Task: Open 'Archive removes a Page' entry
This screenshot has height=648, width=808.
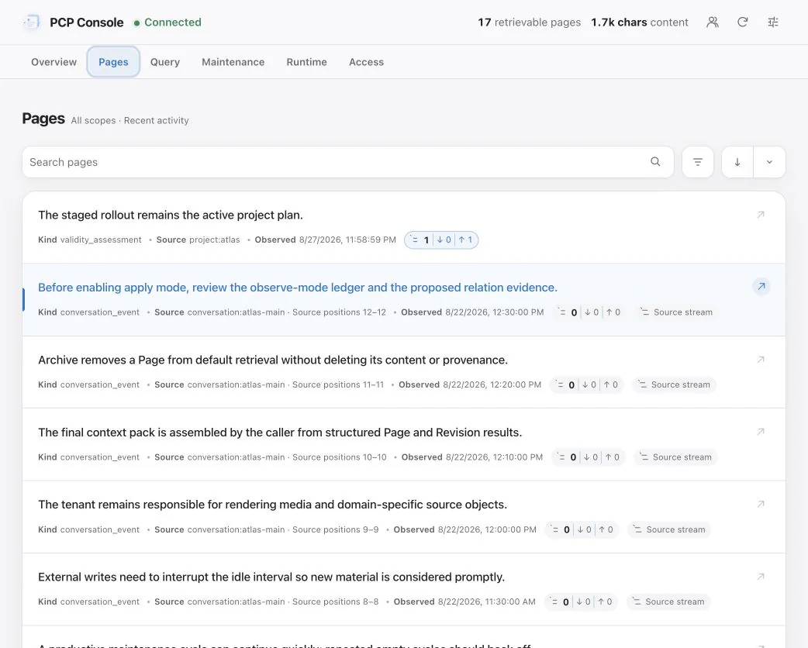Action: 273,360
